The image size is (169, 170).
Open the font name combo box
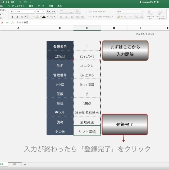point(22,11)
